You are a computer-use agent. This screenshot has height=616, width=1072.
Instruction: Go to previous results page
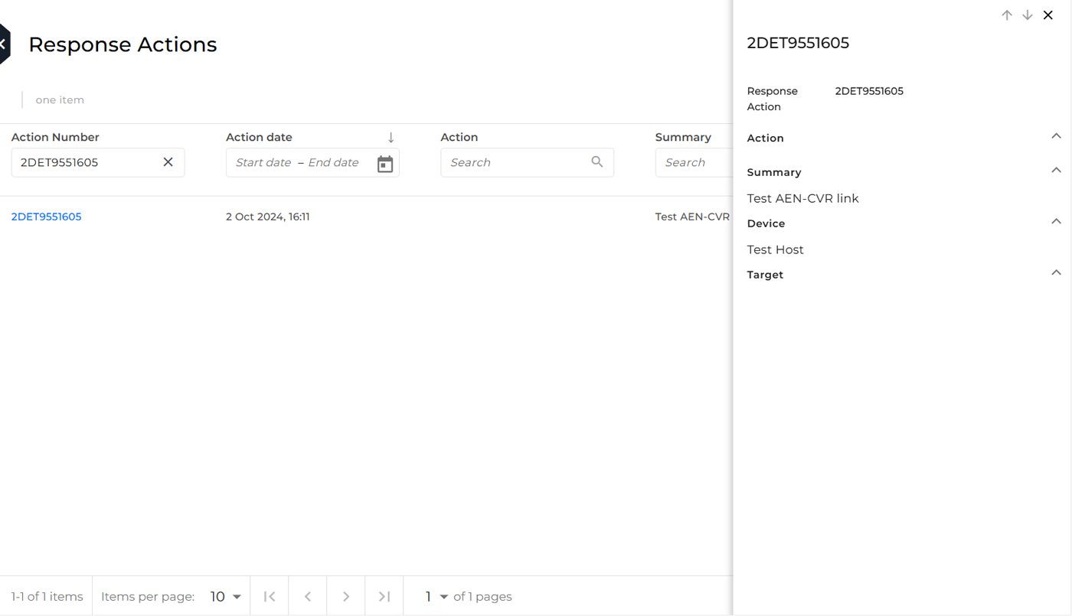[308, 596]
